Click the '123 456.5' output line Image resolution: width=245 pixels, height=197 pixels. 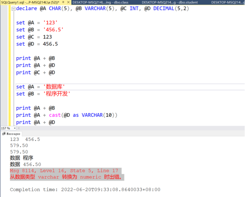pos(25,139)
